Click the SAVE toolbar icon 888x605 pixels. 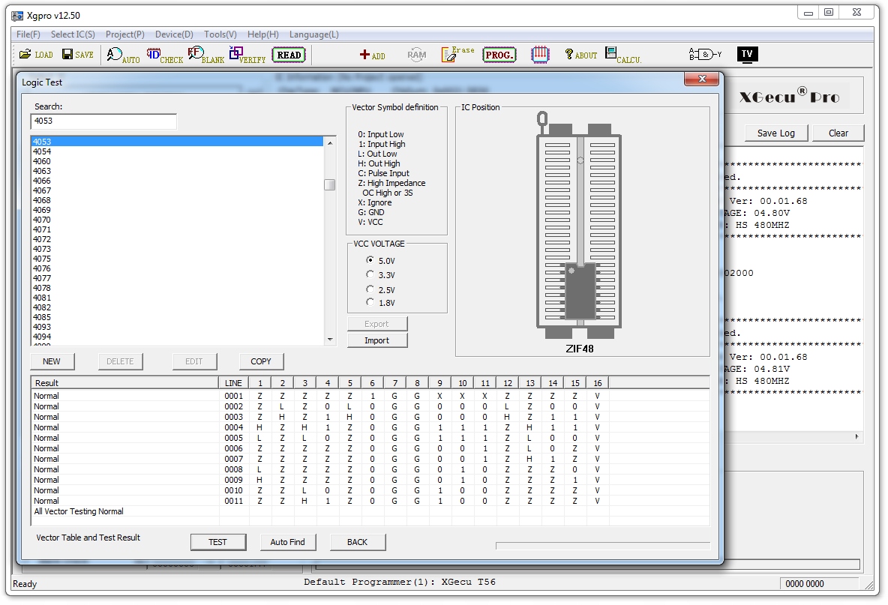(77, 55)
